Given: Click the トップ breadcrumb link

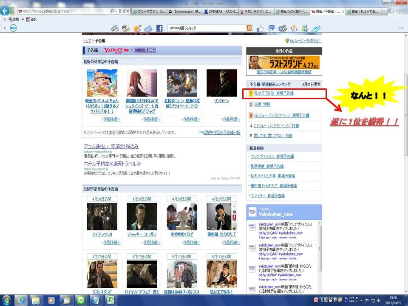Looking at the screenshot, I should [87, 41].
